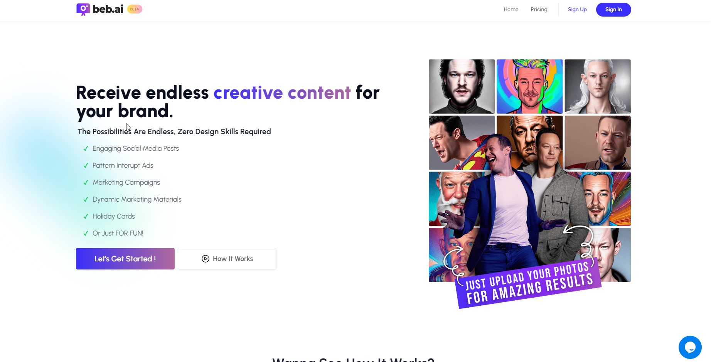Click the Sign Up link
The width and height of the screenshot is (711, 362).
(577, 9)
